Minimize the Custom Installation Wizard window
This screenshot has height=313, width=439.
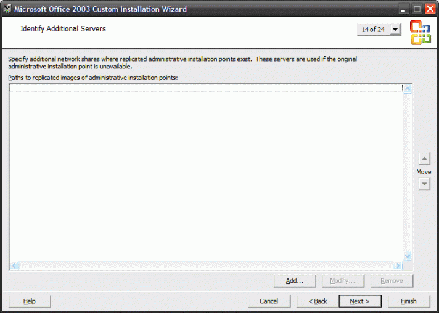click(403, 9)
